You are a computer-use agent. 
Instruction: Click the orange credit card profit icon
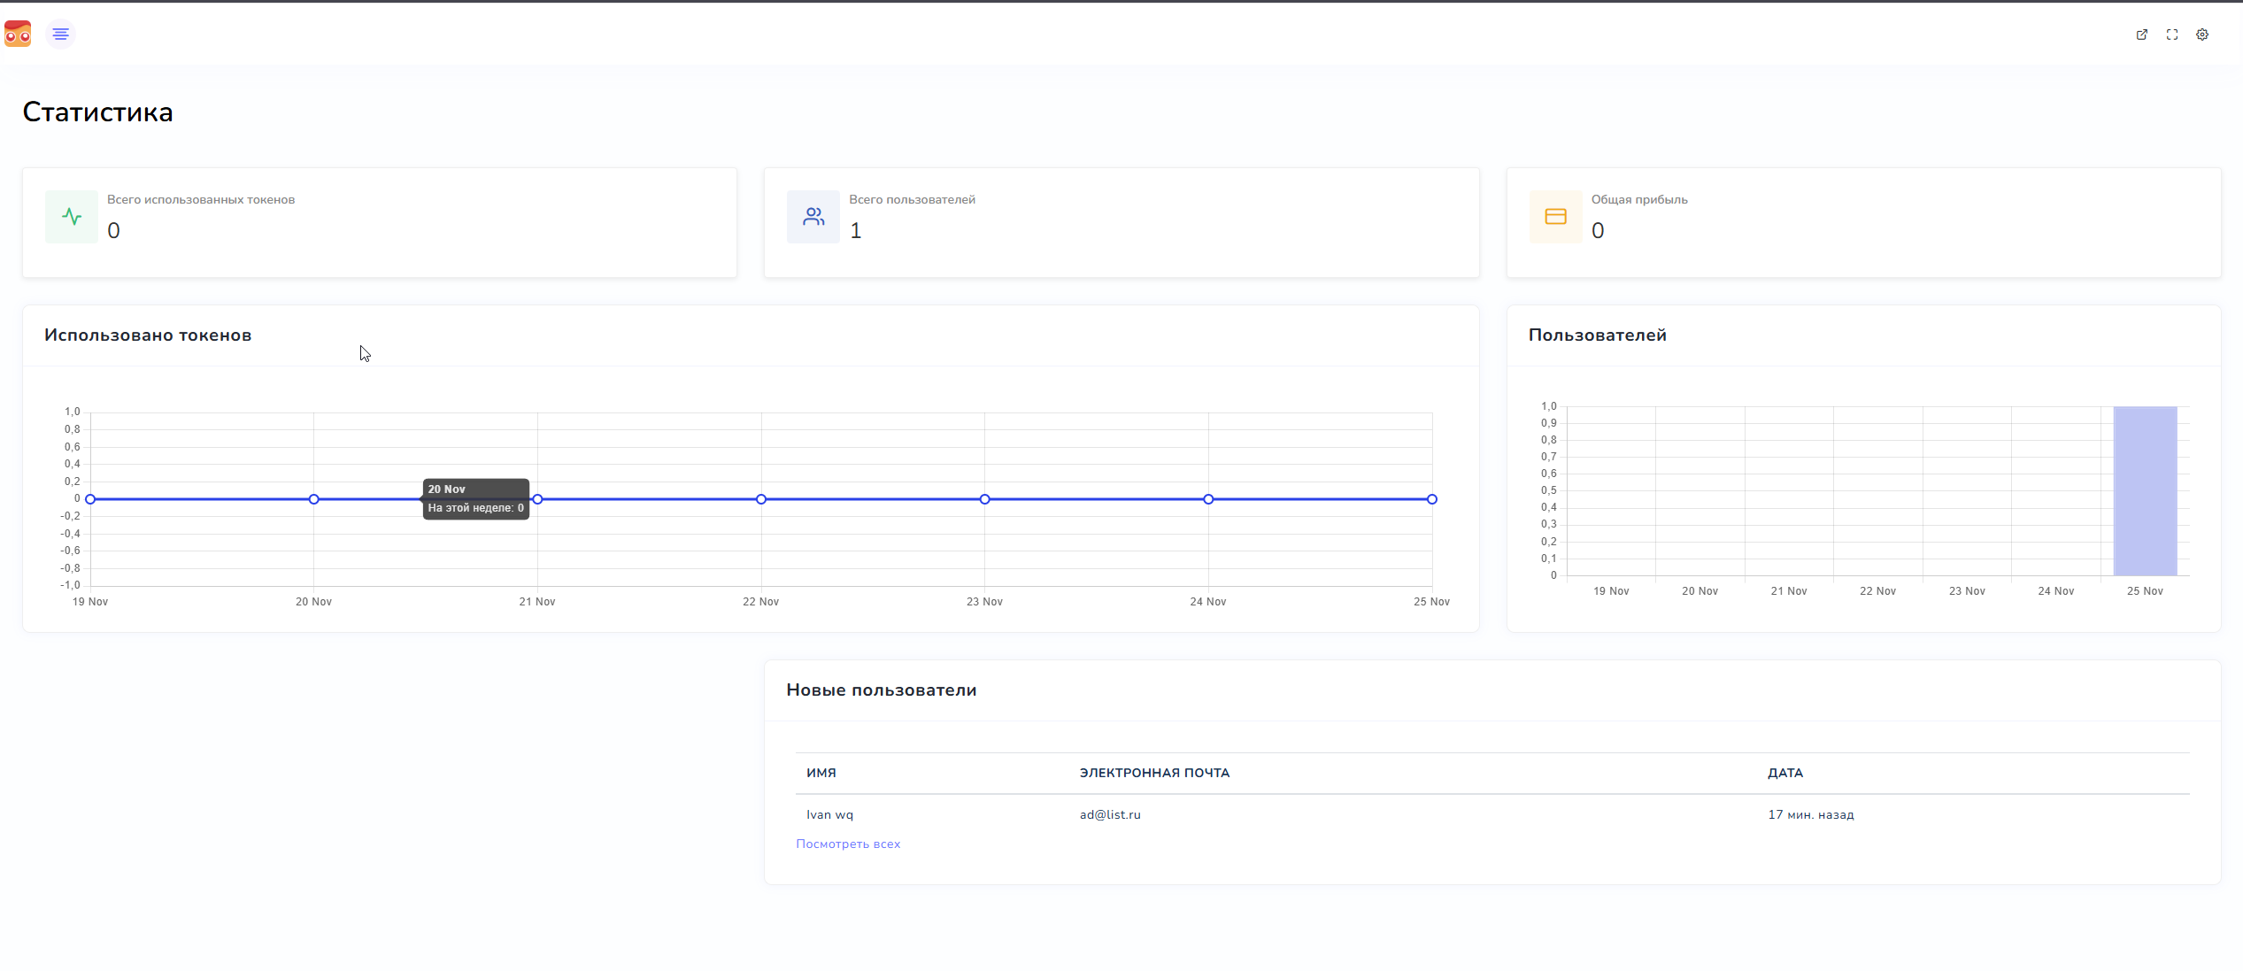(1554, 216)
